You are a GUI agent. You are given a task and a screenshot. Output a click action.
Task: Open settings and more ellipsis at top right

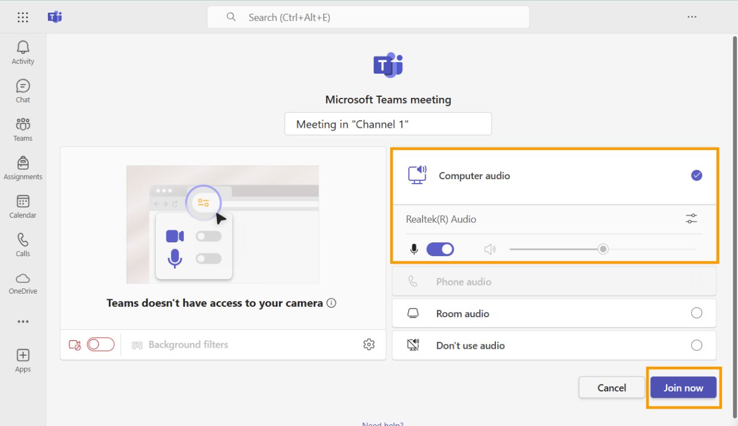coord(692,17)
